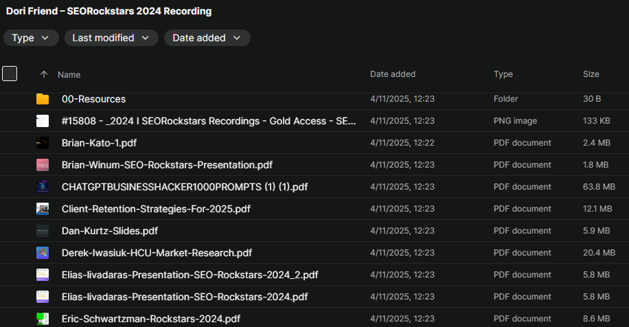
Task: Sort by the Name column header
Action: [x=69, y=75]
